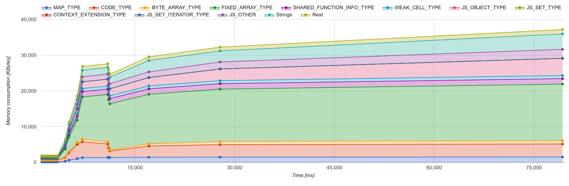Click the Rest legend color swatch
This screenshot has height=186, width=569.
pyautogui.click(x=306, y=15)
